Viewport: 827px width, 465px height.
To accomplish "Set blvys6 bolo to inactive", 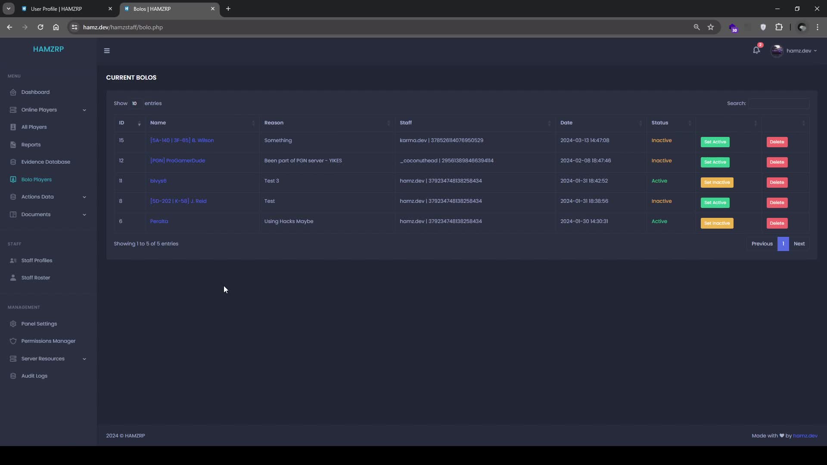I will coord(717,183).
